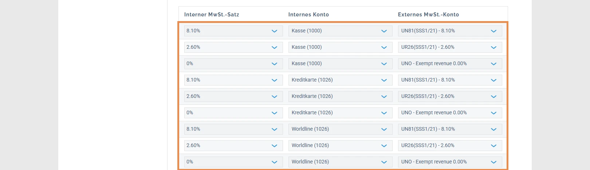The height and width of the screenshot is (170, 590).
Task: Open the first row UN81(SSS1/21) - 8.10% external account dropdown
Action: coord(450,31)
